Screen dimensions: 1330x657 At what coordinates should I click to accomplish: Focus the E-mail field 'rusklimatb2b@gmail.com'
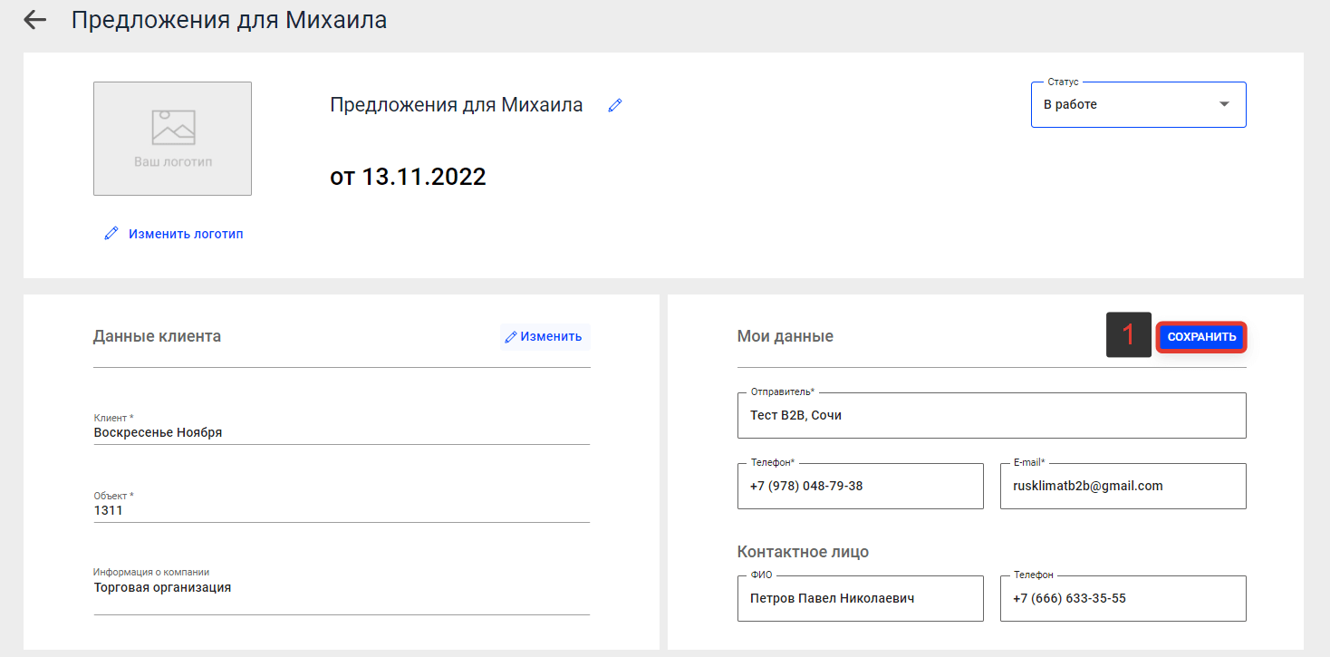(x=1123, y=486)
